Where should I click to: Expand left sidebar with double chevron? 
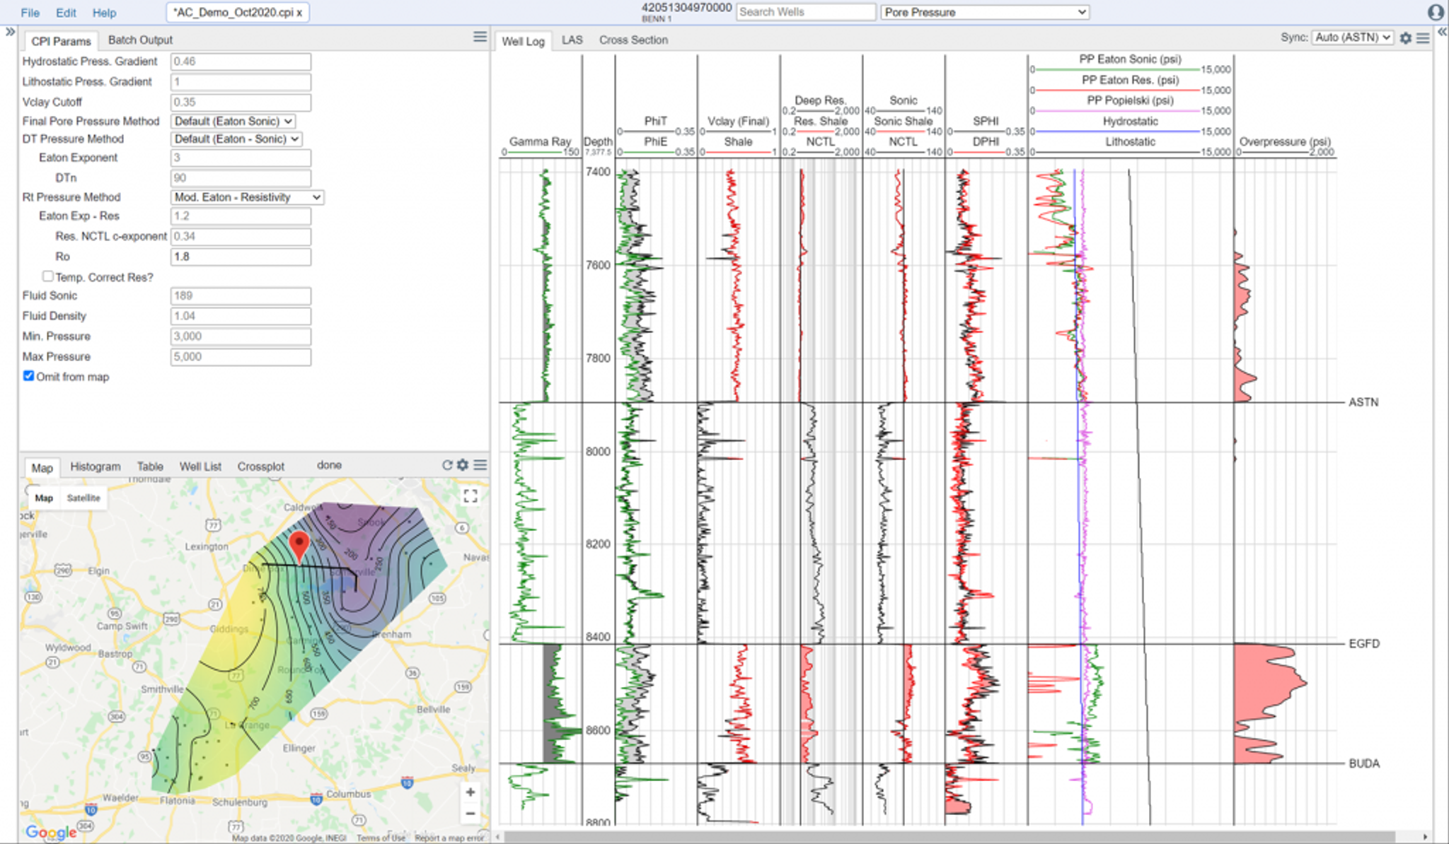(x=10, y=32)
